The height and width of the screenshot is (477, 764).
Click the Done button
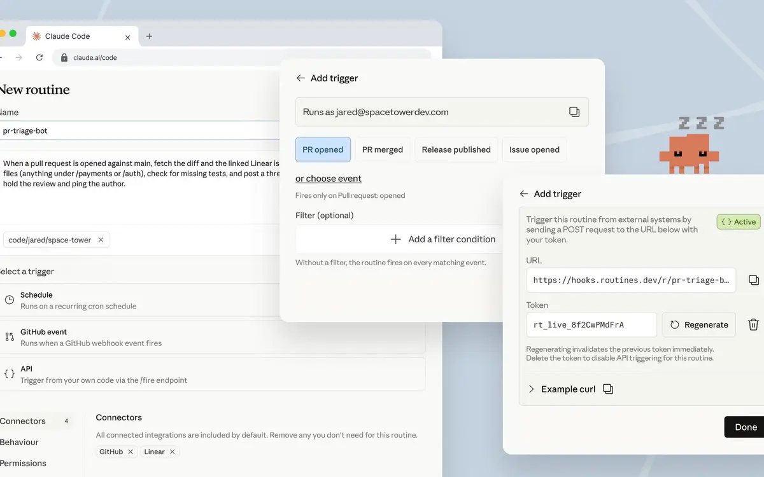coord(745,427)
